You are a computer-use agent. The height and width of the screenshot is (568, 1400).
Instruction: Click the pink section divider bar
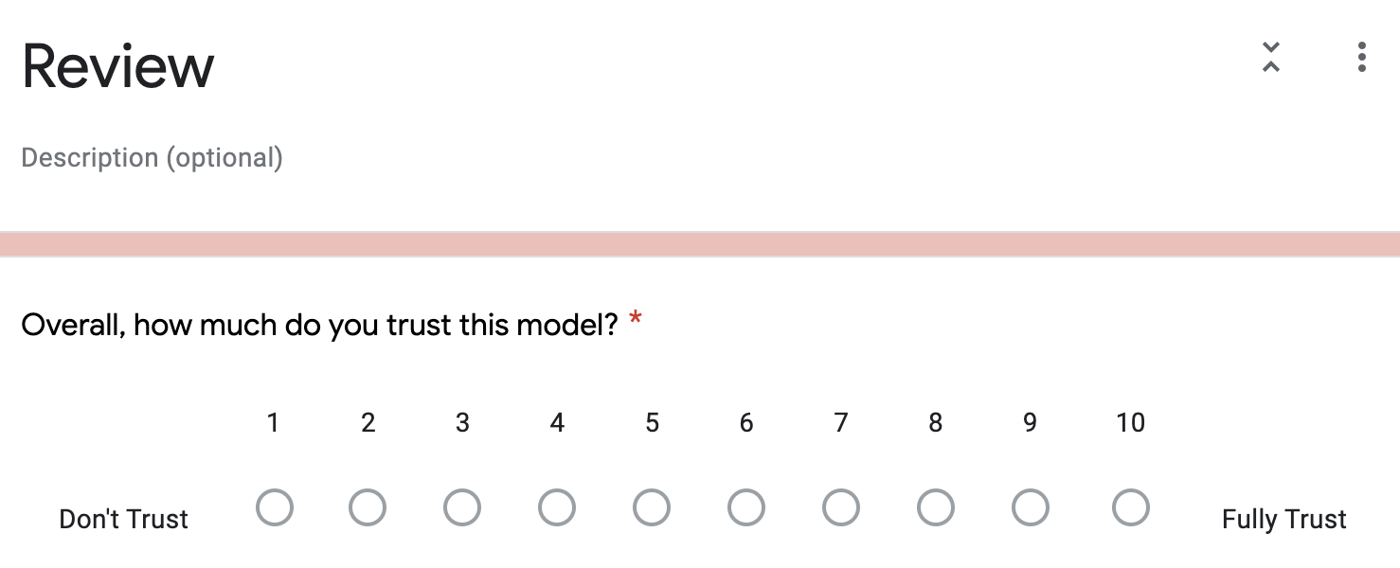tap(700, 243)
